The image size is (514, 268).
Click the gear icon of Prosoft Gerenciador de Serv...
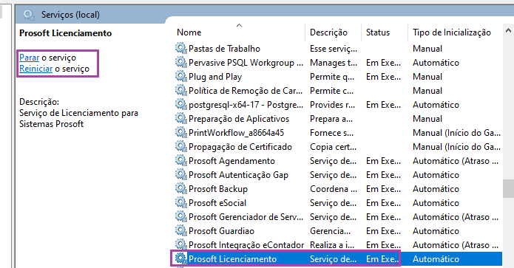pyautogui.click(x=181, y=217)
